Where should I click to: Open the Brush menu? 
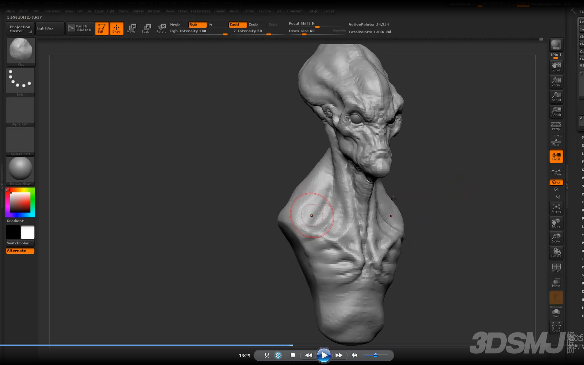tap(23, 11)
